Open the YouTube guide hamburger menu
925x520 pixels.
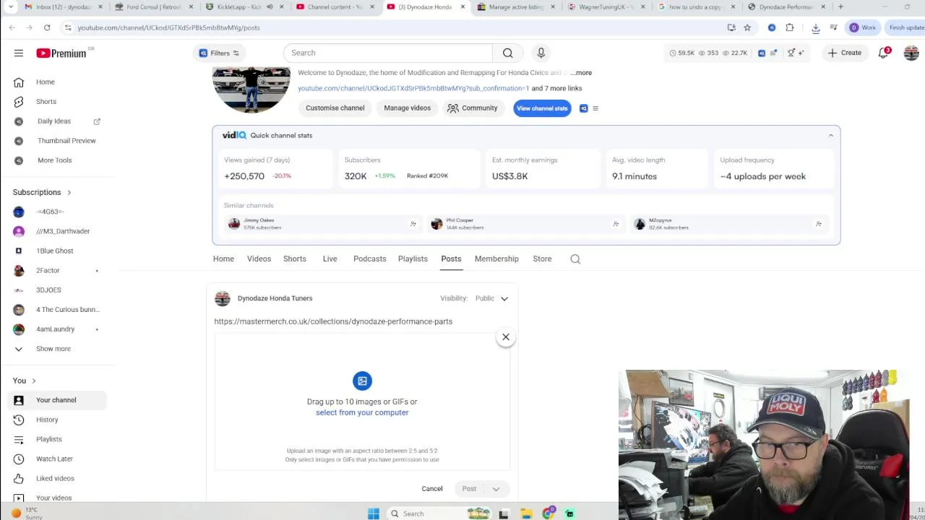point(19,53)
